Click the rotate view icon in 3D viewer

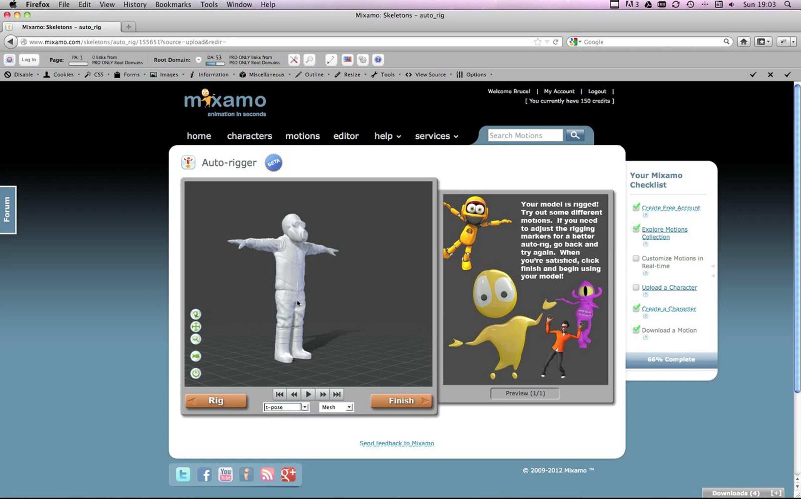coord(196,314)
